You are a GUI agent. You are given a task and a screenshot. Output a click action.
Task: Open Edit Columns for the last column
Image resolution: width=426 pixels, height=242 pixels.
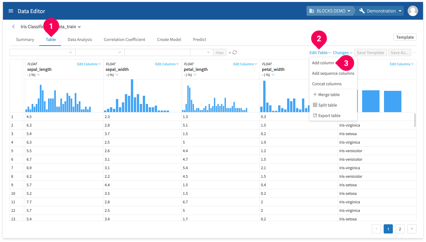tap(401, 64)
